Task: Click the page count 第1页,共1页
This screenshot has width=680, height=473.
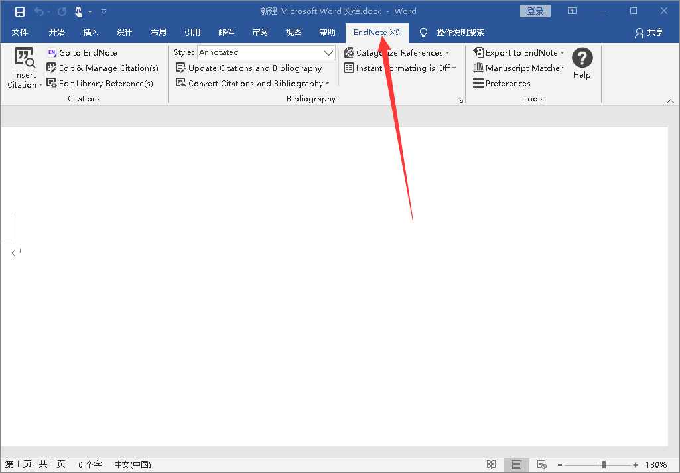Action: pos(35,464)
